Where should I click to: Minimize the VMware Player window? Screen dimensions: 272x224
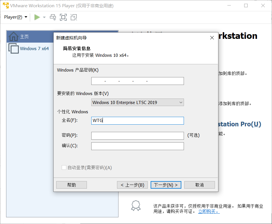point(229,6)
